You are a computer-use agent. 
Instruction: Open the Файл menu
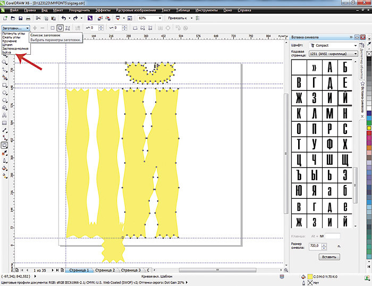pyautogui.click(x=14, y=10)
